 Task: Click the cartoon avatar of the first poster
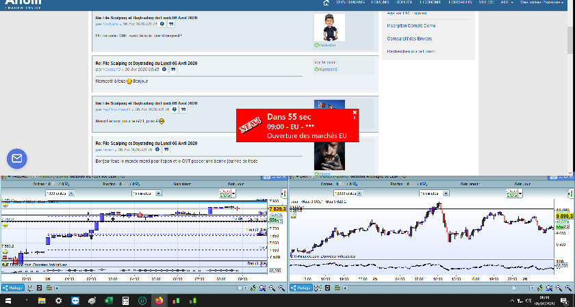329,27
